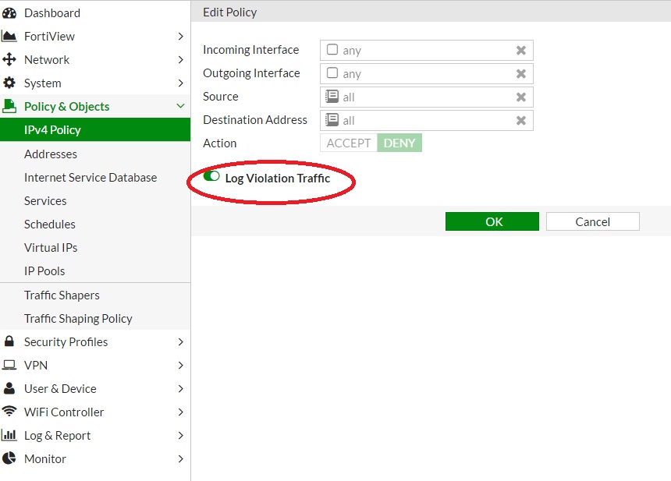Click the Security Profiles lock icon
Viewport: 671px width, 481px height.
(9, 341)
